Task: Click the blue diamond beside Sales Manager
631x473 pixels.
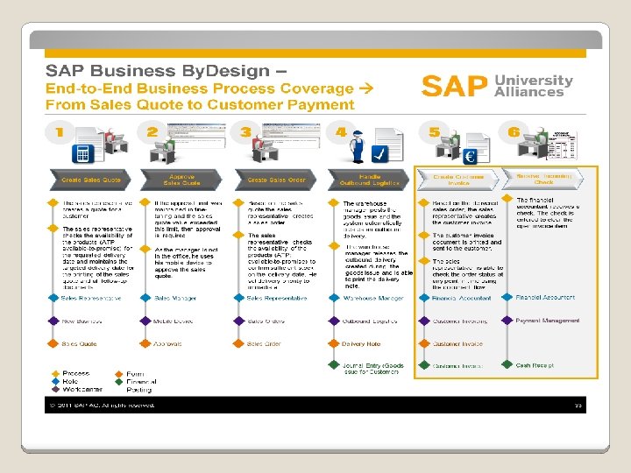Action: (145, 298)
